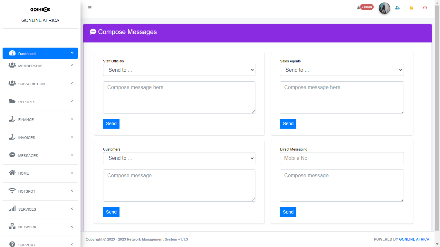Image resolution: width=440 pixels, height=247 pixels.
Task: Open the Messages sidebar menu item
Action: 28,156
